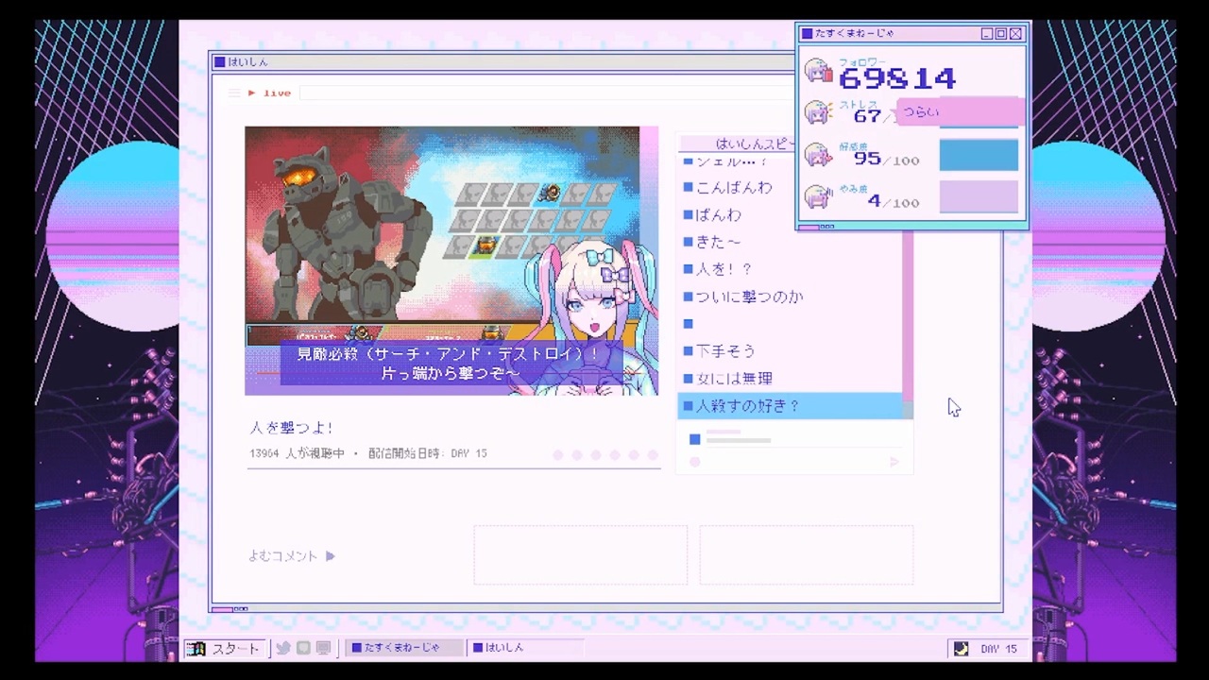1209x680 pixels.
Task: Click the DAY 15 indicator in tray
Action: (998, 649)
